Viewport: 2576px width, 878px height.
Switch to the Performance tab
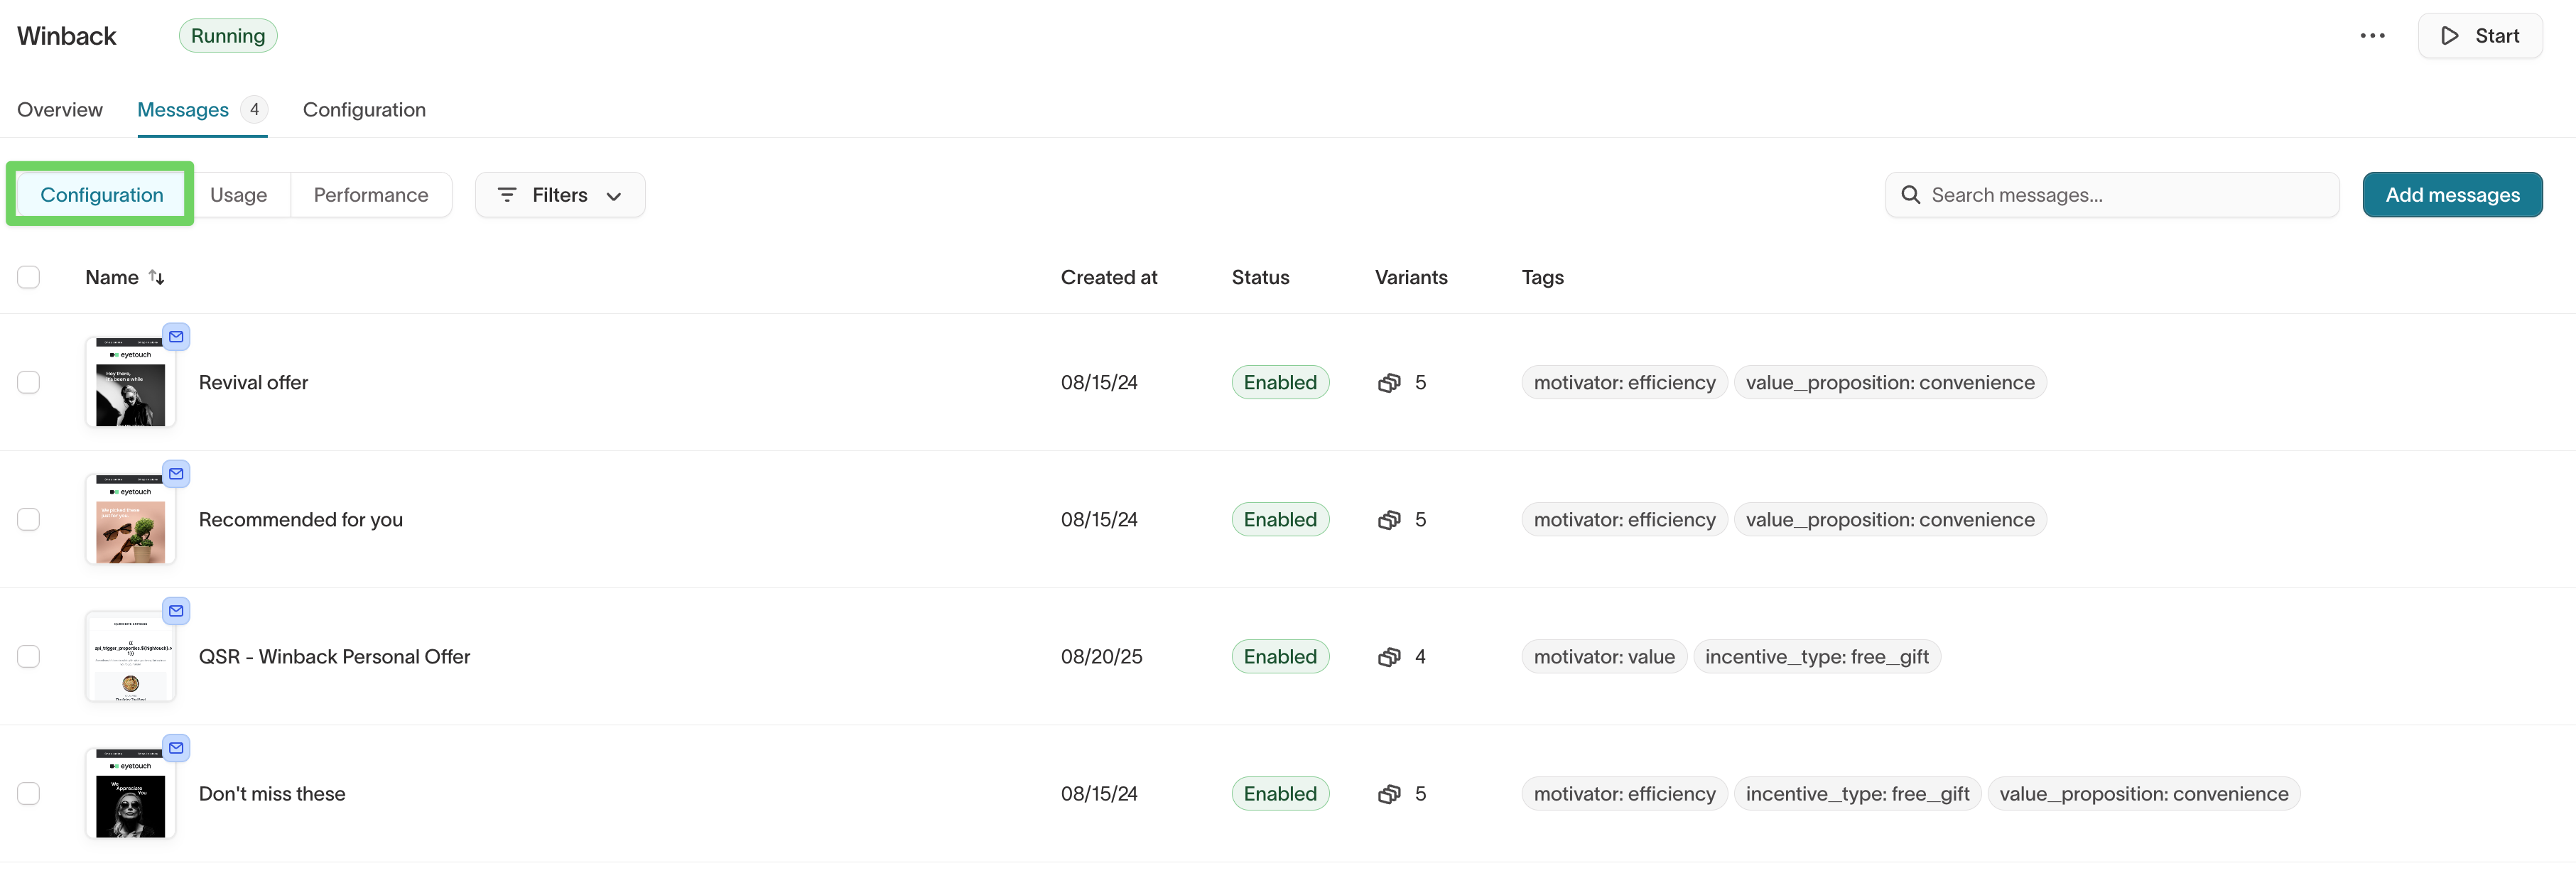(371, 194)
